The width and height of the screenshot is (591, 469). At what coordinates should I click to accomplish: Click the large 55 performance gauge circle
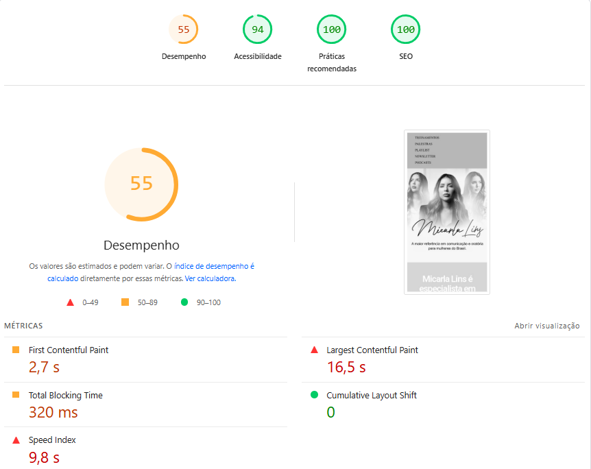tap(141, 184)
